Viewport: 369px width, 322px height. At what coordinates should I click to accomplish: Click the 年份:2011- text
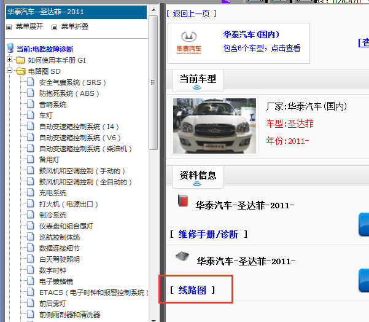pos(287,141)
